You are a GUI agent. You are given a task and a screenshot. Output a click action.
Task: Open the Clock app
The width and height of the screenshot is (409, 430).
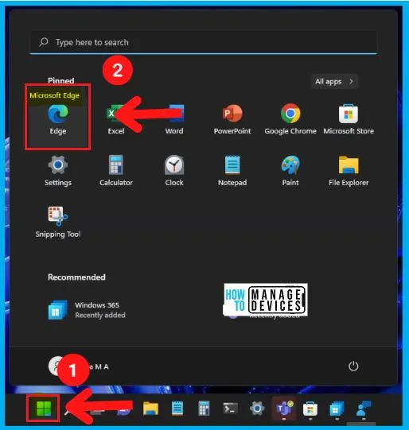click(174, 171)
